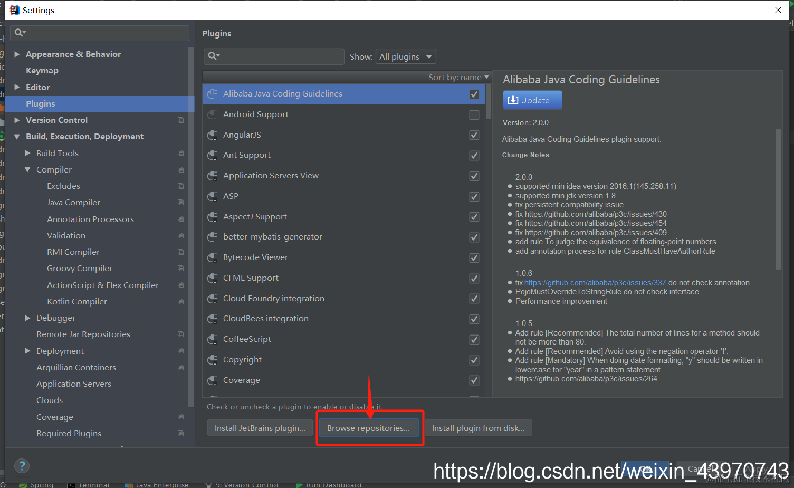The image size is (794, 488).
Task: Click the Bytecode Viewer plugin icon
Action: (212, 257)
